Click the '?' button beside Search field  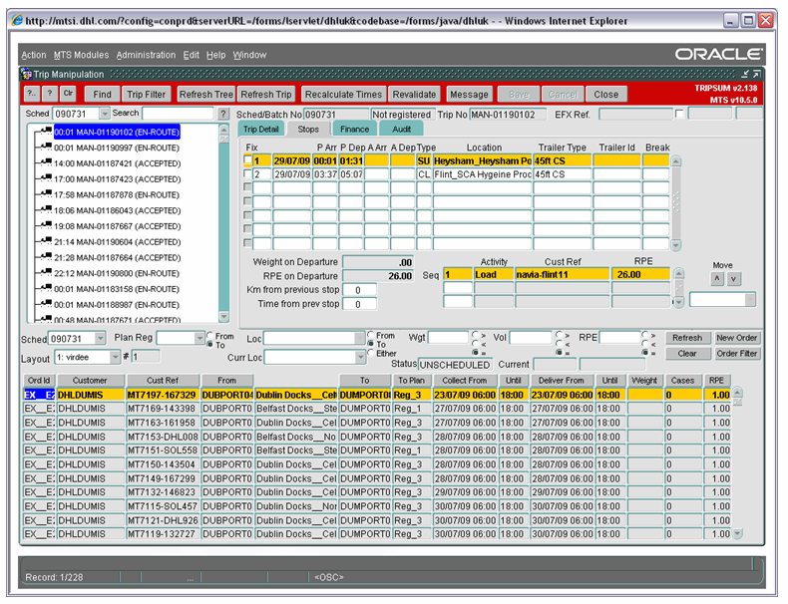coord(223,114)
